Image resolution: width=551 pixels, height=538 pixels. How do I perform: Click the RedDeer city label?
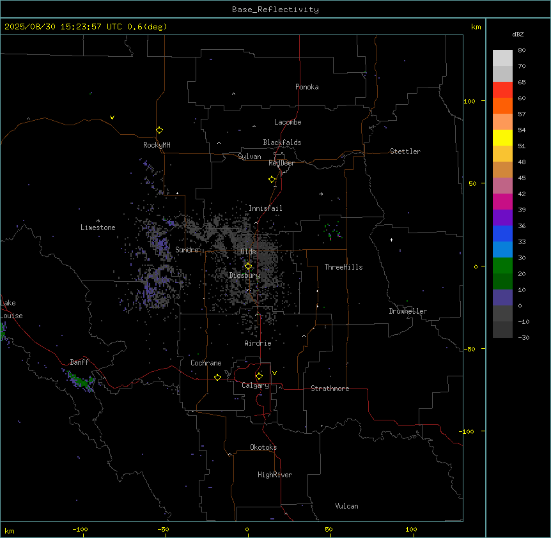pyautogui.click(x=281, y=163)
